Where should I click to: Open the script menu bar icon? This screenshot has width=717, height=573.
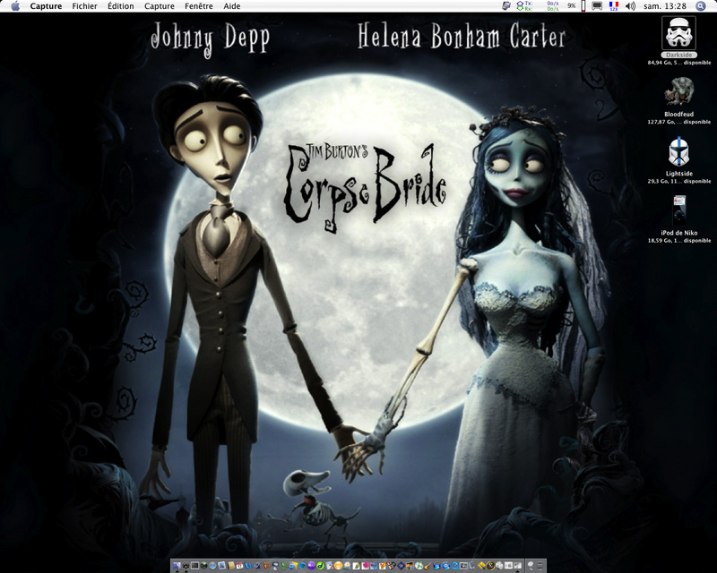pyautogui.click(x=506, y=6)
